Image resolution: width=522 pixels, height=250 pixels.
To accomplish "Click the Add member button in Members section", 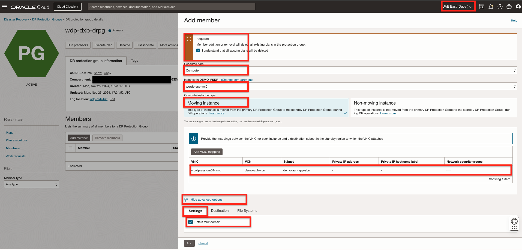I will click(79, 138).
